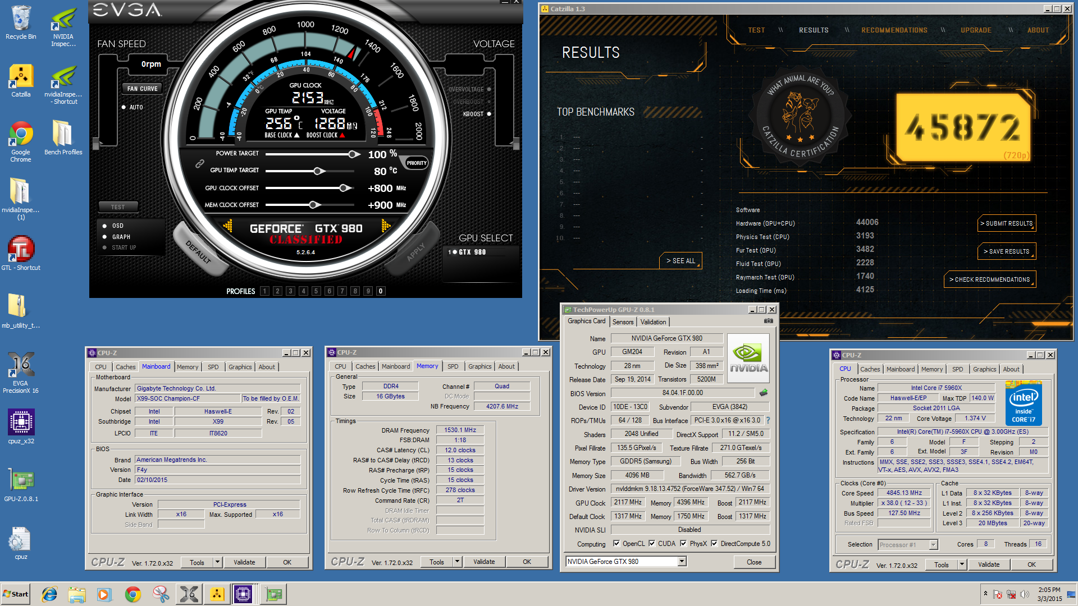Click the GPU-Z screenshot camera icon
1078x606 pixels.
(x=768, y=321)
